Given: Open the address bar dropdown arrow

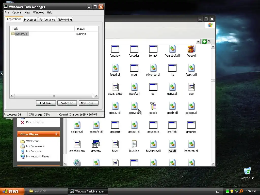Looking at the screenshot, I should (198, 41).
